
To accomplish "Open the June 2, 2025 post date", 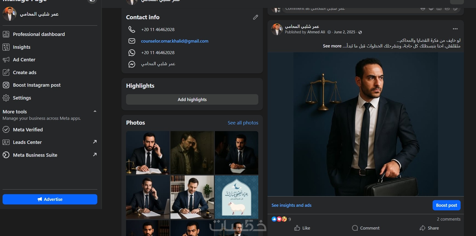I will tap(345, 32).
